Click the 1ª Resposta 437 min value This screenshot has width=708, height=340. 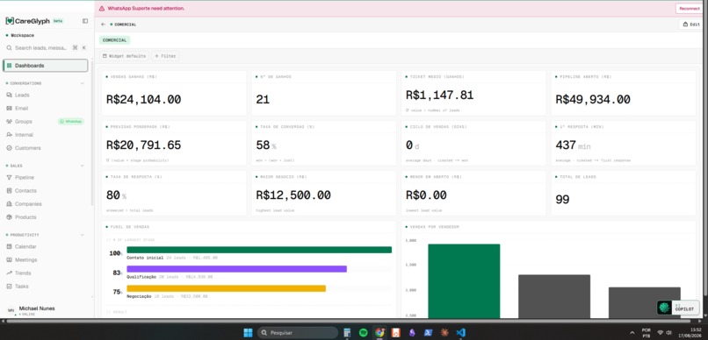[573, 145]
